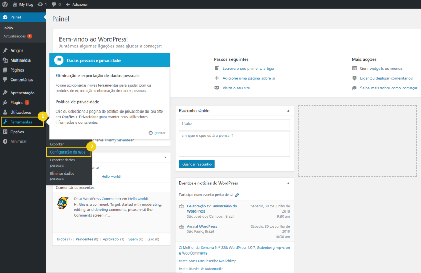Screen dimensions: 421x273
Task: Click the WordPress logo in admin bar
Action: tap(5, 4)
